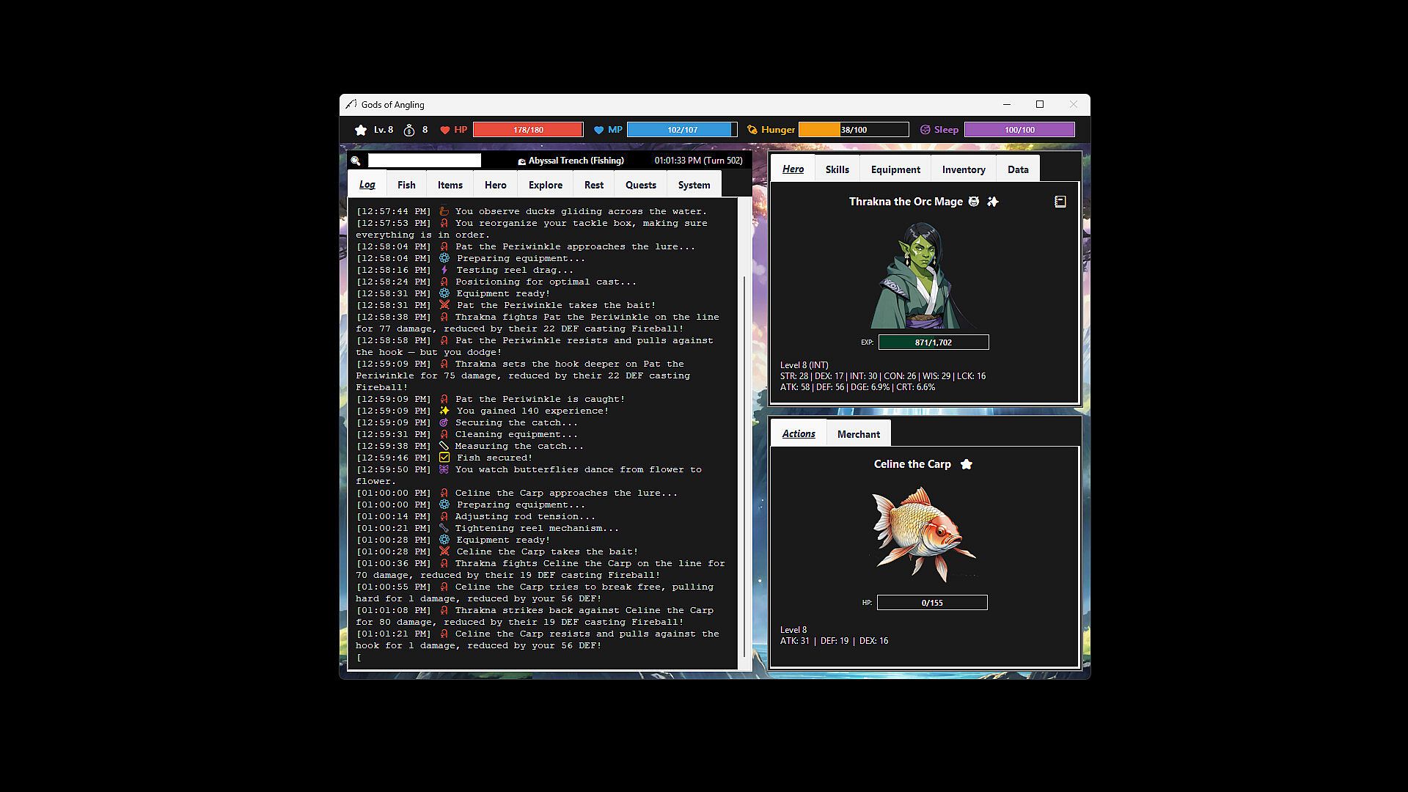Click the orc face icon beside hero name
This screenshot has height=792, width=1408.
[974, 202]
